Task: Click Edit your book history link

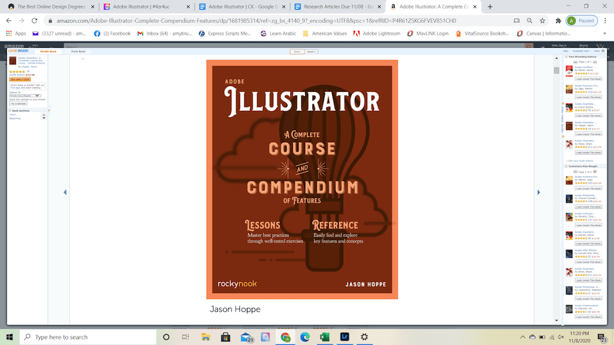Action: click(x=581, y=161)
